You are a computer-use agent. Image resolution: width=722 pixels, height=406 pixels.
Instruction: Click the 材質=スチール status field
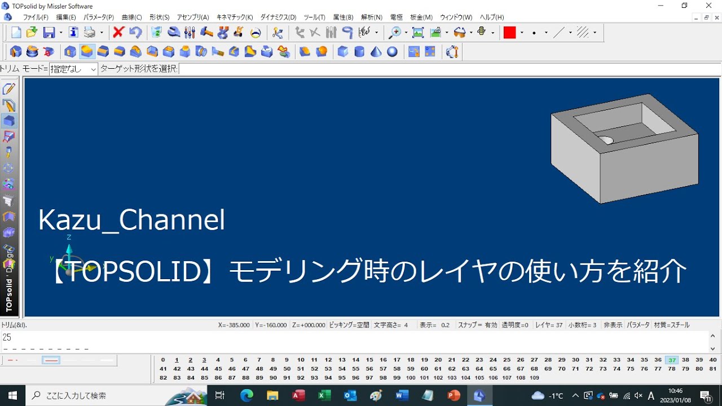(671, 325)
